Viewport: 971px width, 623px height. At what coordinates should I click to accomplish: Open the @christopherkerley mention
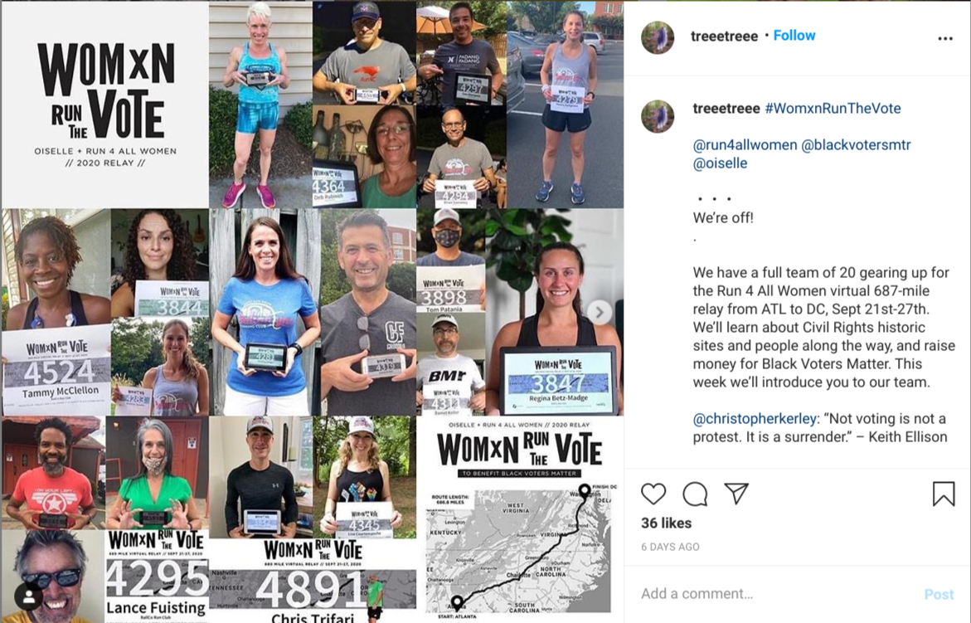[755, 419]
